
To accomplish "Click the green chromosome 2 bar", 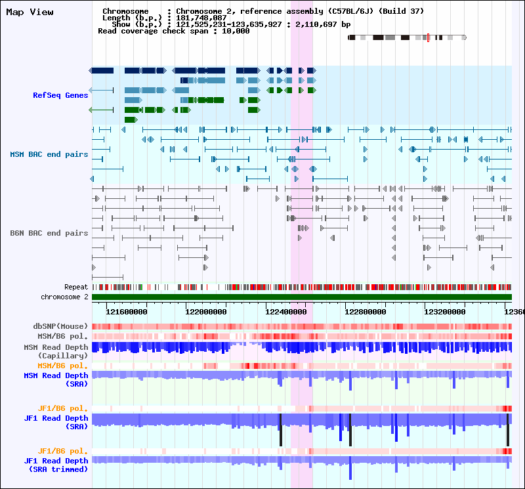I will point(302,297).
